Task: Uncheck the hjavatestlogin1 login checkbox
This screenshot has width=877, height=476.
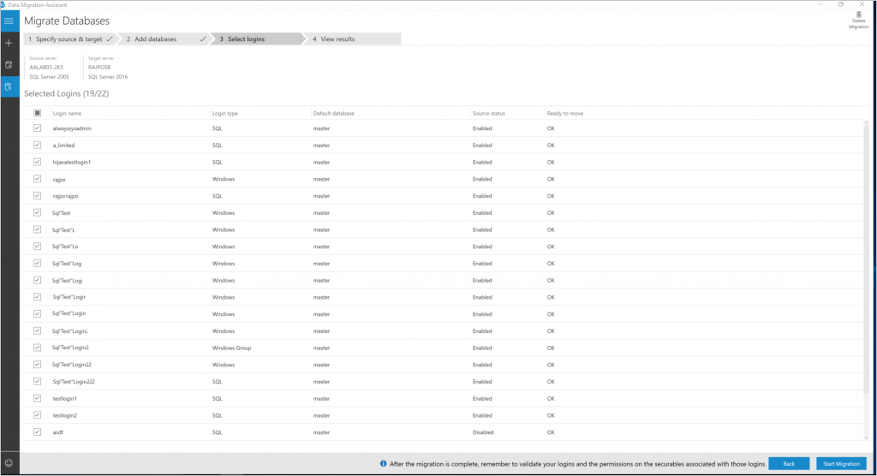Action: [x=38, y=162]
